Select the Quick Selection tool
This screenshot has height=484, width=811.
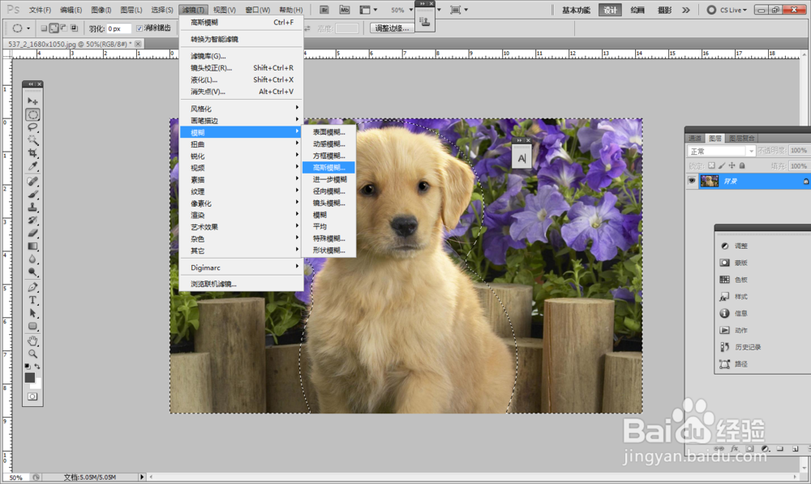point(32,140)
